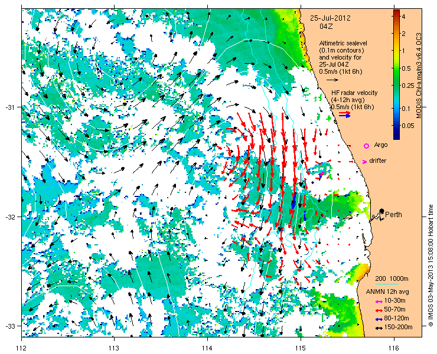Click the longitude label 113
Screen dimensions: 437x354
tap(114, 348)
